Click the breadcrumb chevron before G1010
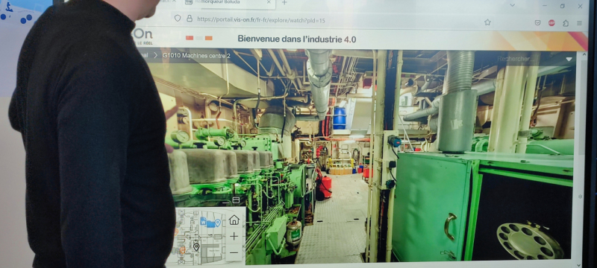Image resolution: width=597 pixels, height=268 pixels. click(155, 55)
